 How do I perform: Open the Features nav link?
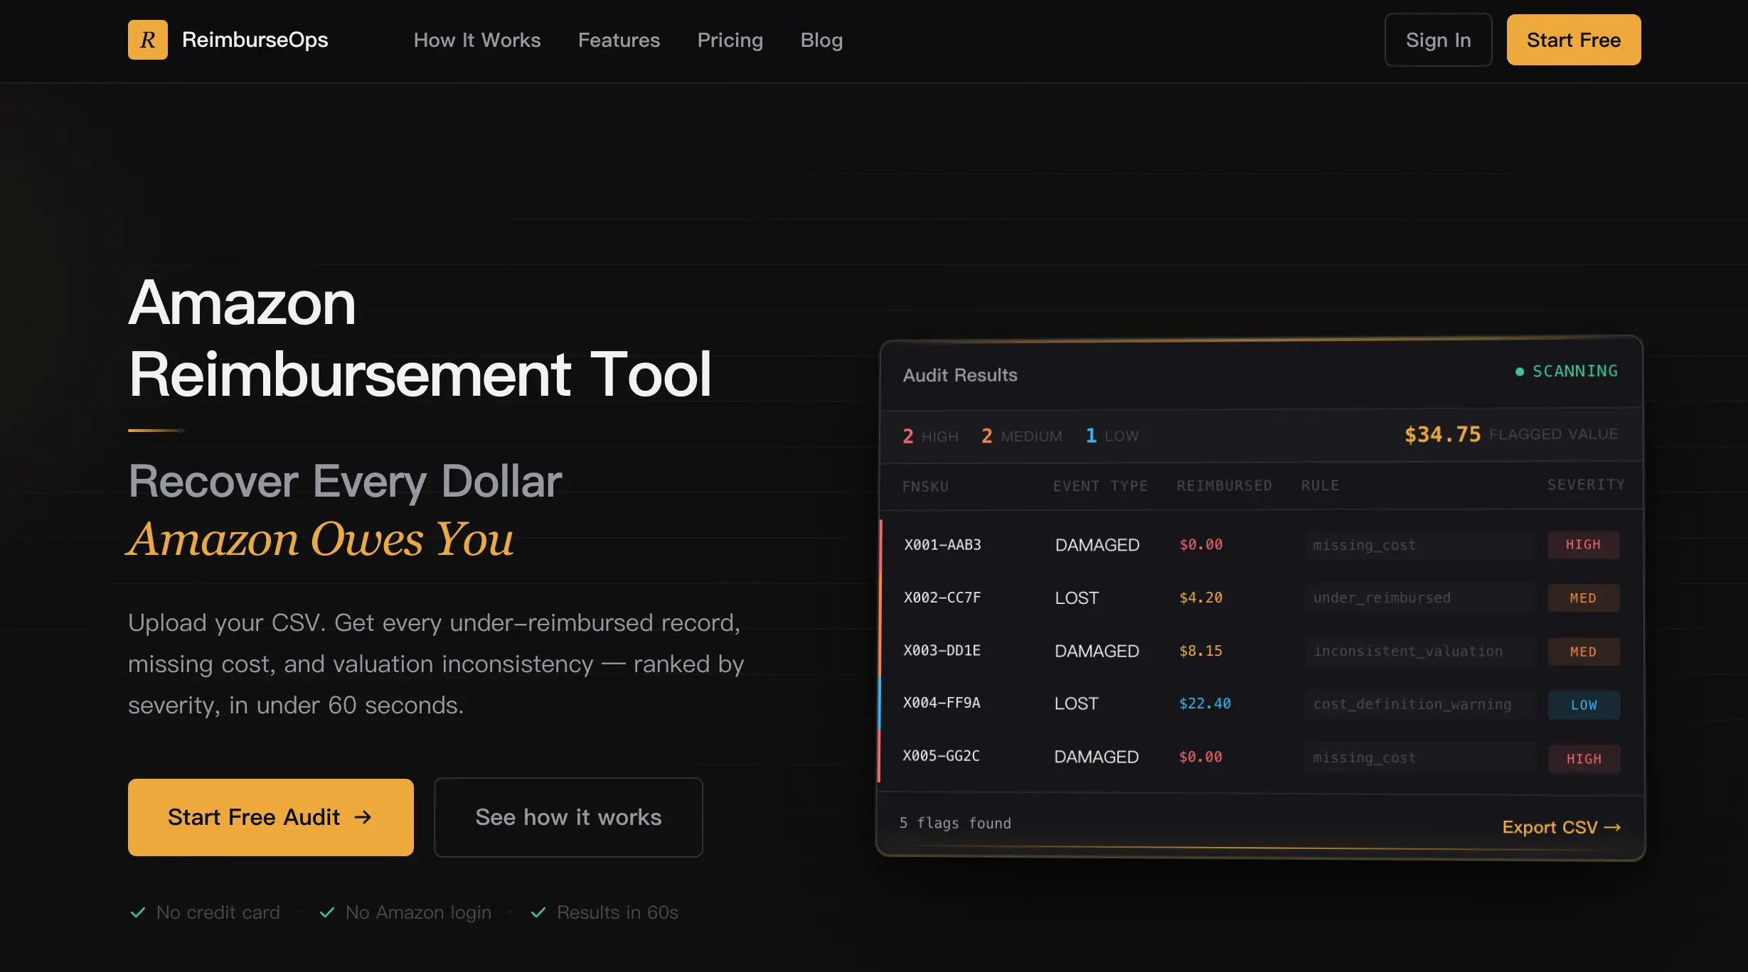pyautogui.click(x=619, y=40)
